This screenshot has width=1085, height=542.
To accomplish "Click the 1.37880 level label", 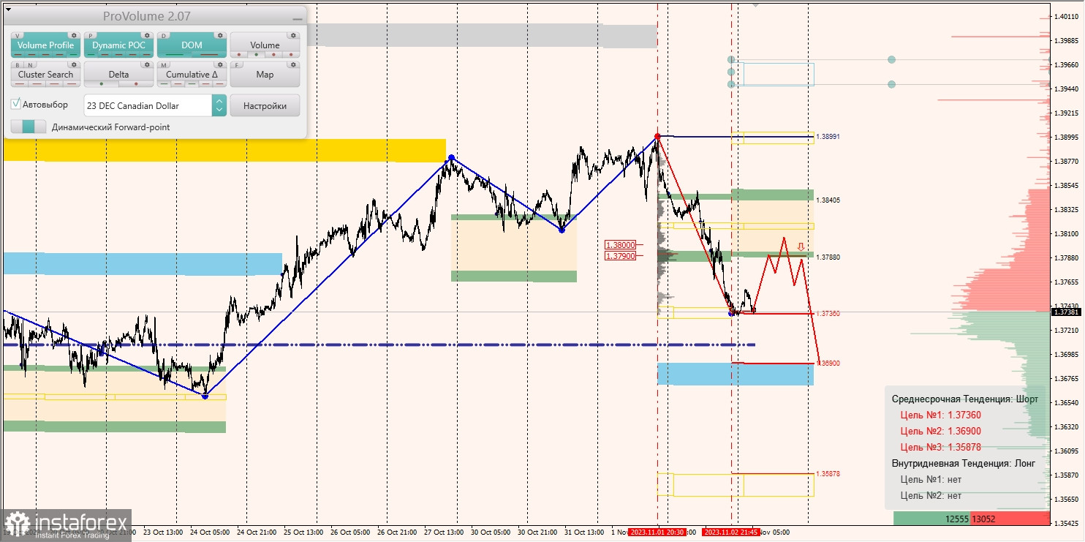I will [828, 257].
